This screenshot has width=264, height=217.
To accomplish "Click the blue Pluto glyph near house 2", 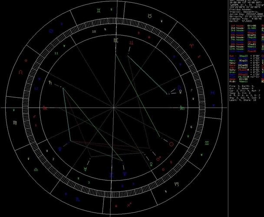I will (60, 149).
